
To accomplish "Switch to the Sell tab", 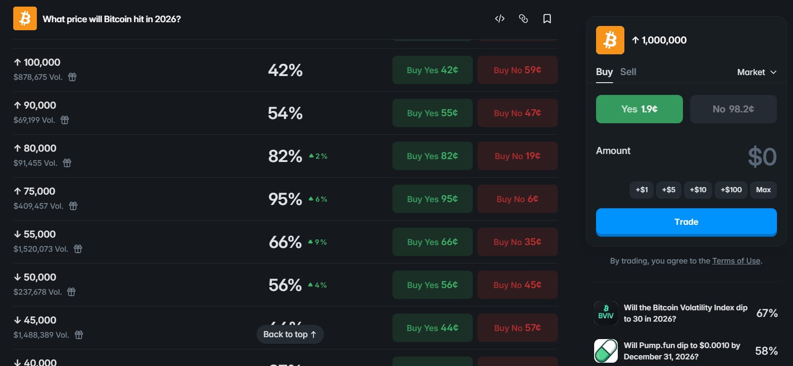I will (628, 72).
